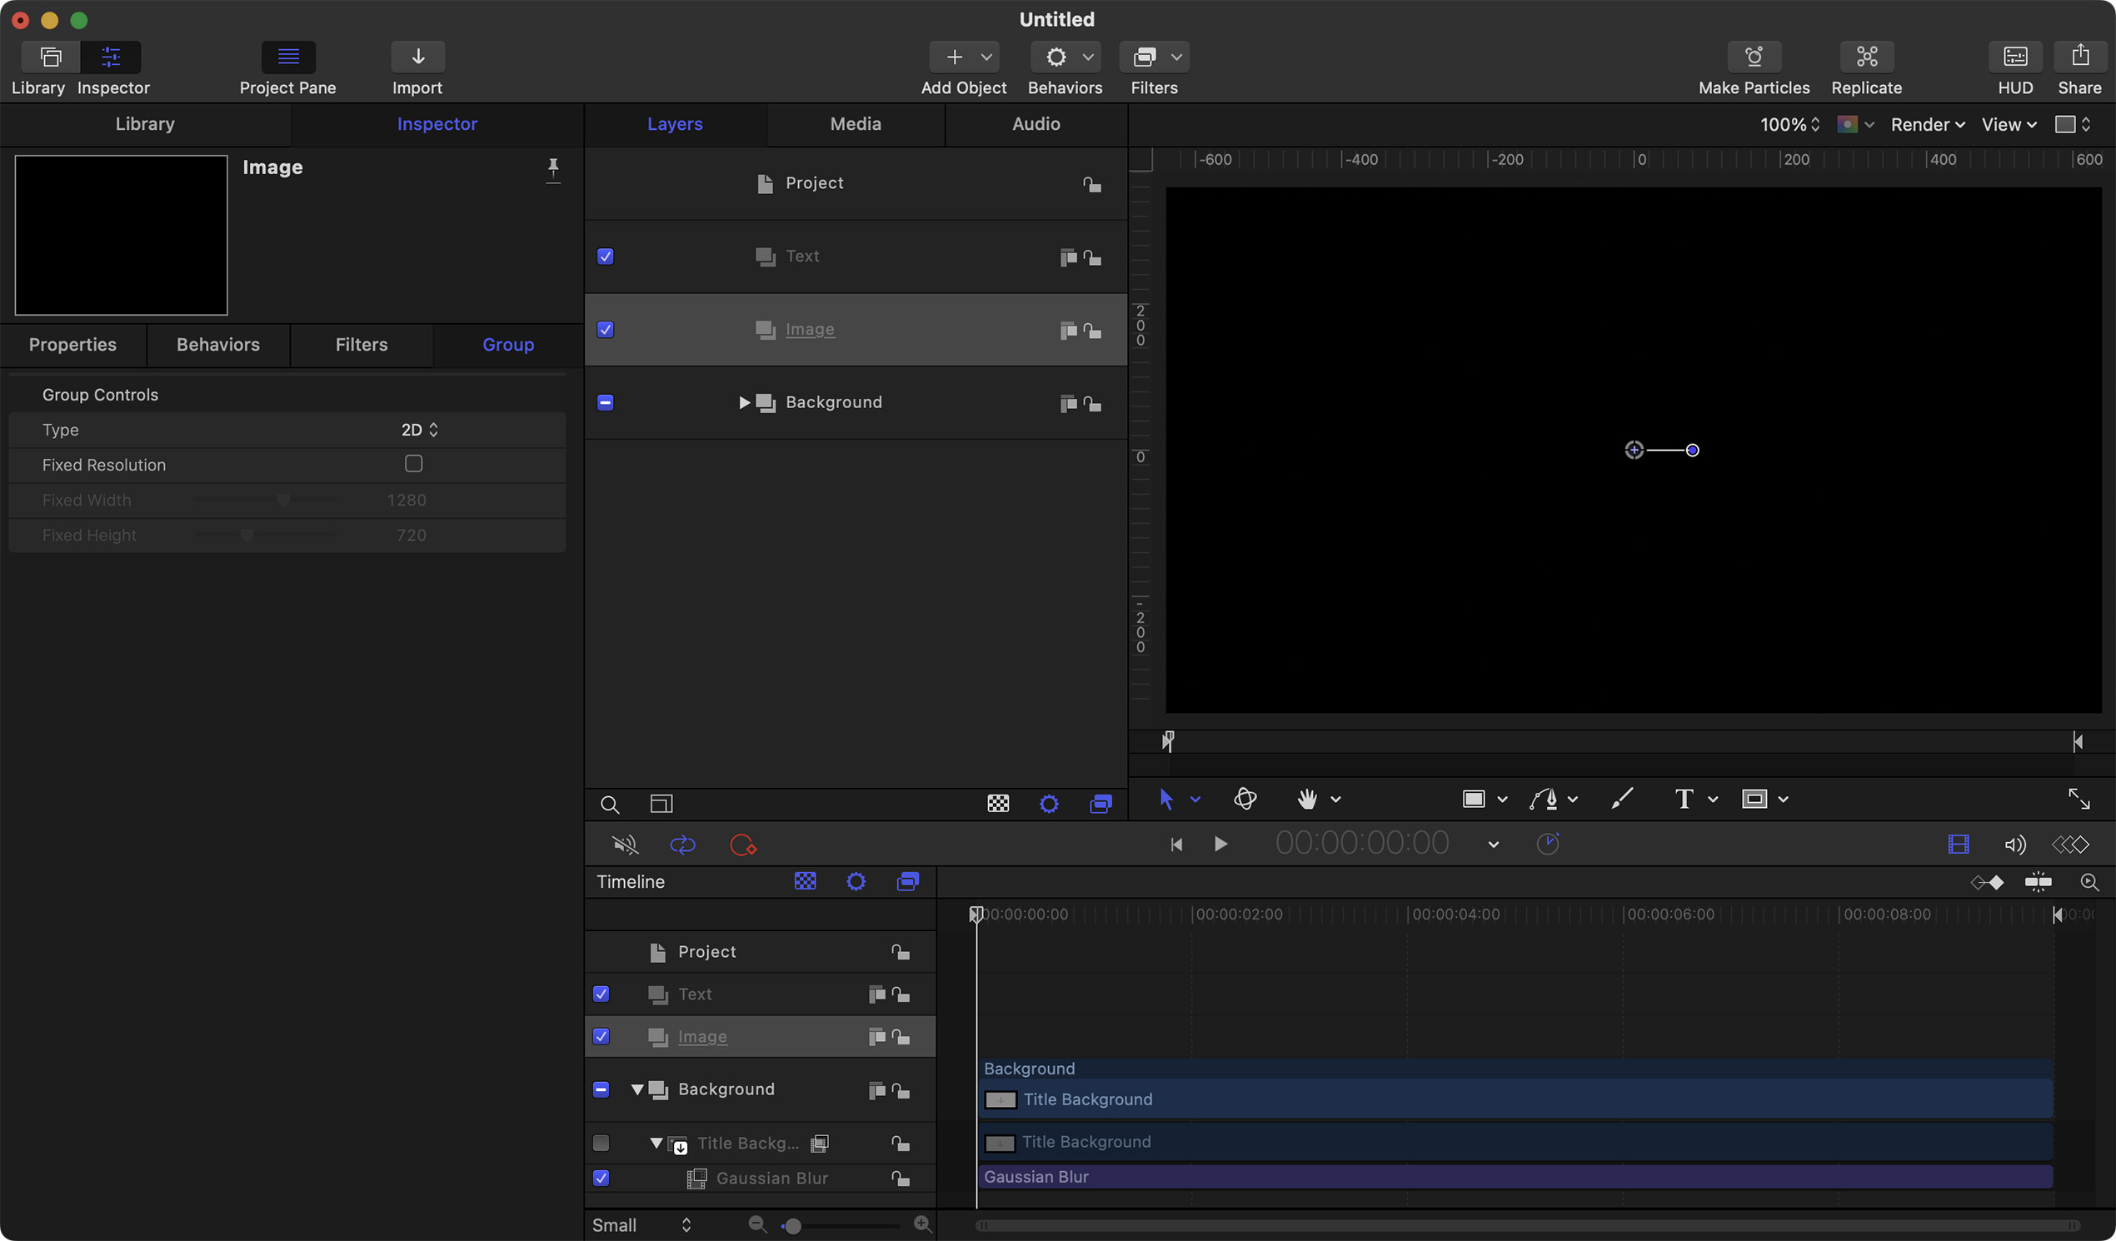This screenshot has height=1241, width=2116.
Task: Open the Render dropdown menu
Action: [1927, 124]
